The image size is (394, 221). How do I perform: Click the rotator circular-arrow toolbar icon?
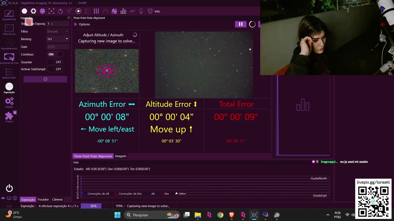pos(60,11)
